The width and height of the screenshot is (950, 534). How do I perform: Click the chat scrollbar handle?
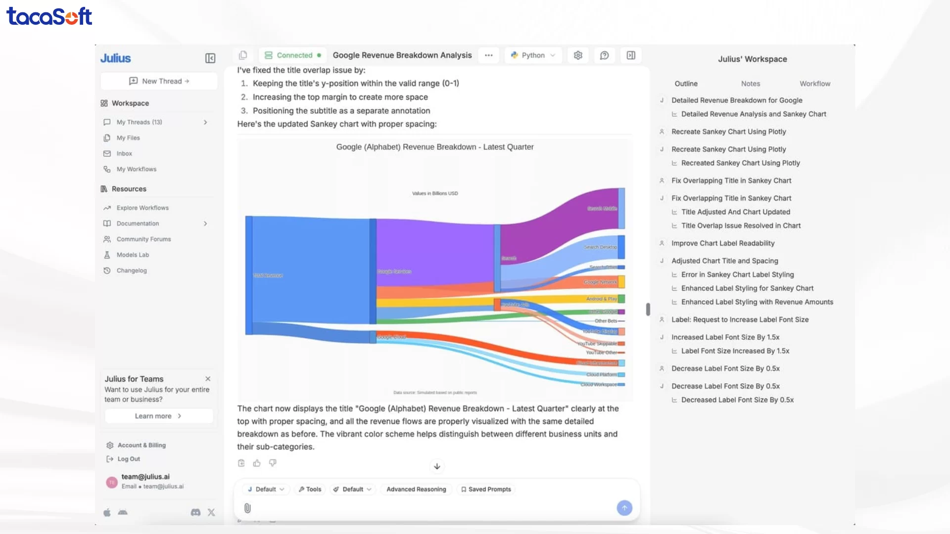648,309
